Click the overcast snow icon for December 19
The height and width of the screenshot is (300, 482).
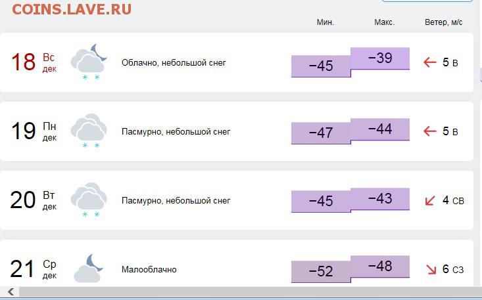(89, 130)
